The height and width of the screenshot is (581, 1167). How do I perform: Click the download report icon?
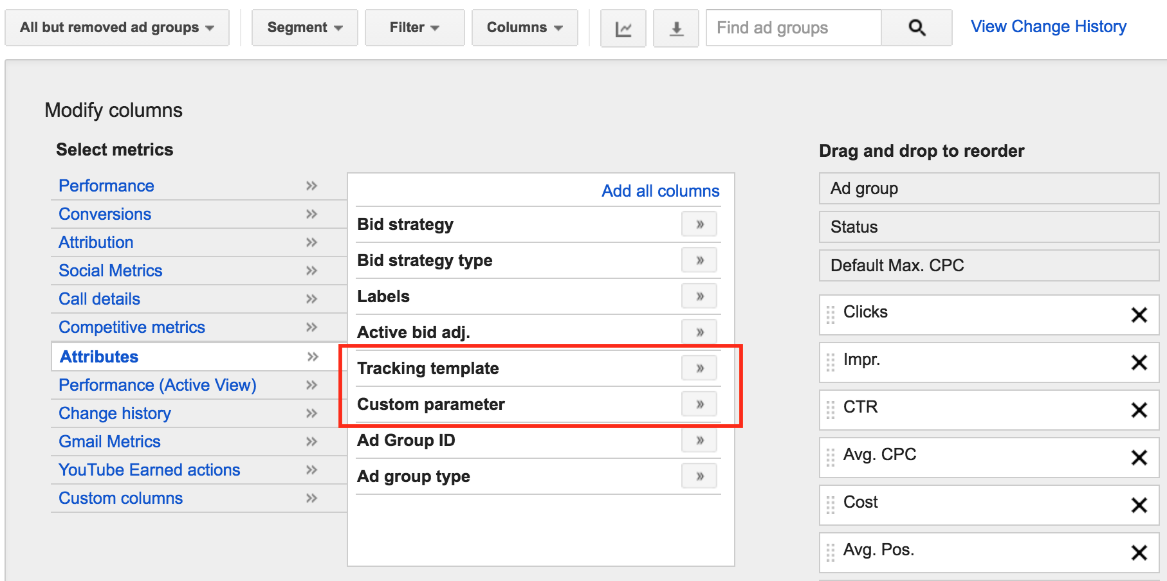[x=676, y=28]
